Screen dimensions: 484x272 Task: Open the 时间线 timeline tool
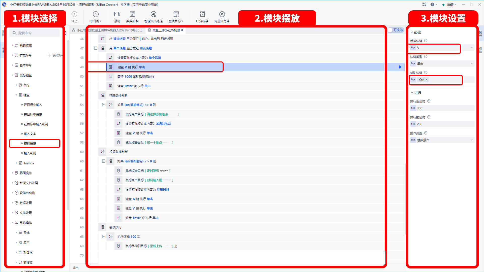point(96,17)
